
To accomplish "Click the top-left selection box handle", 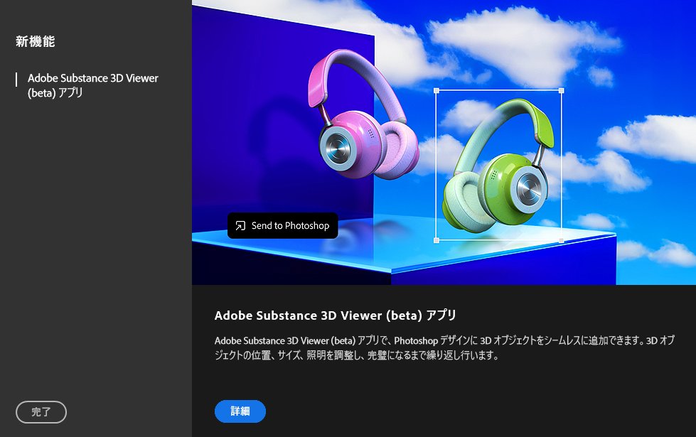I will point(437,92).
